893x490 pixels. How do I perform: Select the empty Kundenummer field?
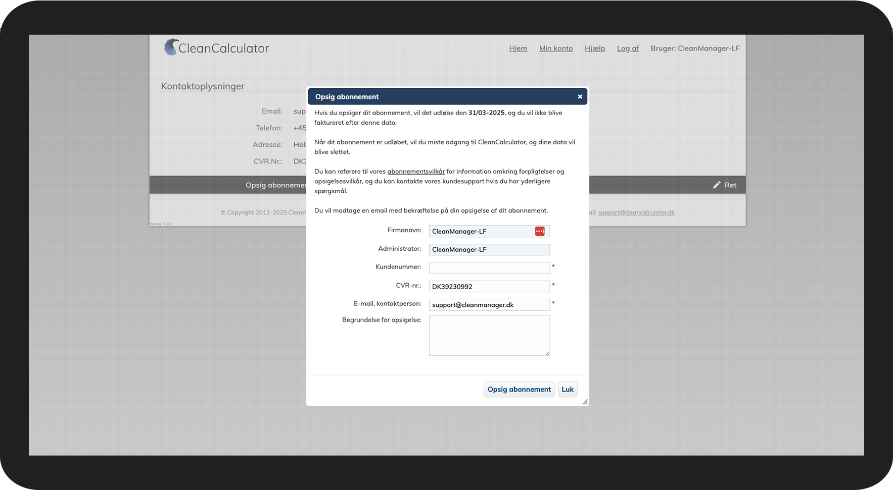(x=489, y=268)
